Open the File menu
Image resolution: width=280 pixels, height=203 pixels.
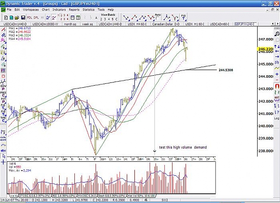9,10
